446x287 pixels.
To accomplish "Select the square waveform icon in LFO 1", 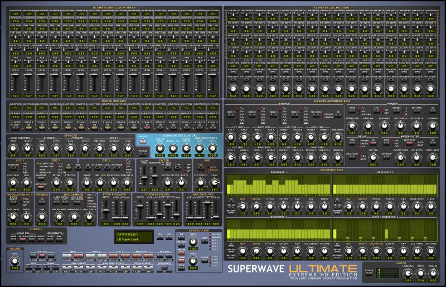I will [25, 169].
